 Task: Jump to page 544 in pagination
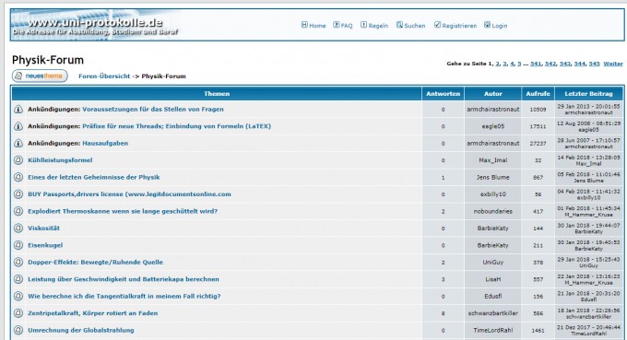point(580,64)
